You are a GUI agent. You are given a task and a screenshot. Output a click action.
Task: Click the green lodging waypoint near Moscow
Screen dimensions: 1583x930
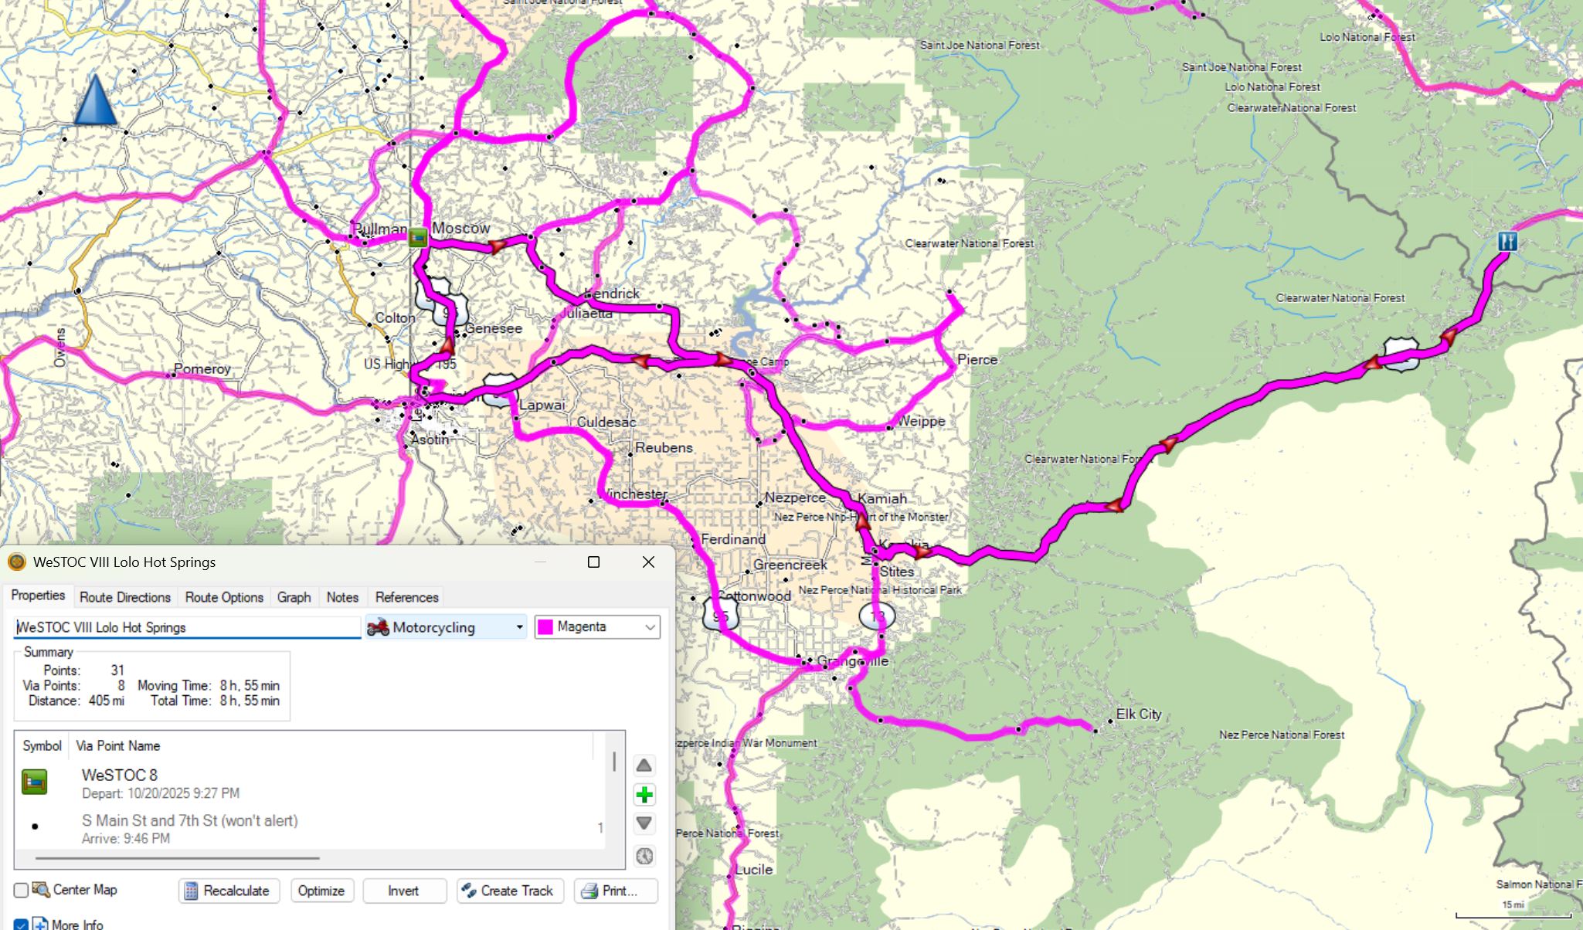coord(418,237)
